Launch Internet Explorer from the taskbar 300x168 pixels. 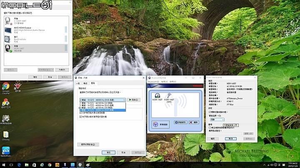coord(42,165)
